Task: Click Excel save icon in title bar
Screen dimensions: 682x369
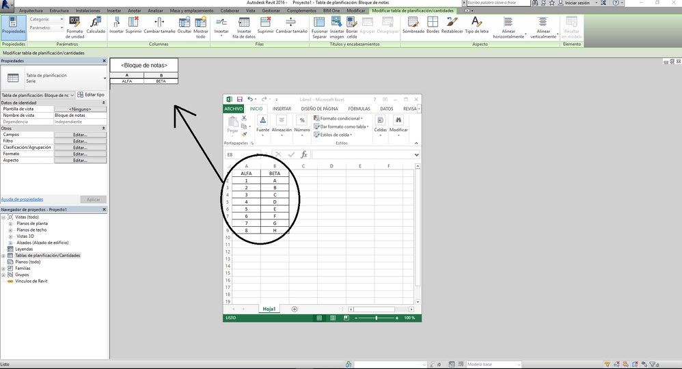Action: pyautogui.click(x=240, y=99)
